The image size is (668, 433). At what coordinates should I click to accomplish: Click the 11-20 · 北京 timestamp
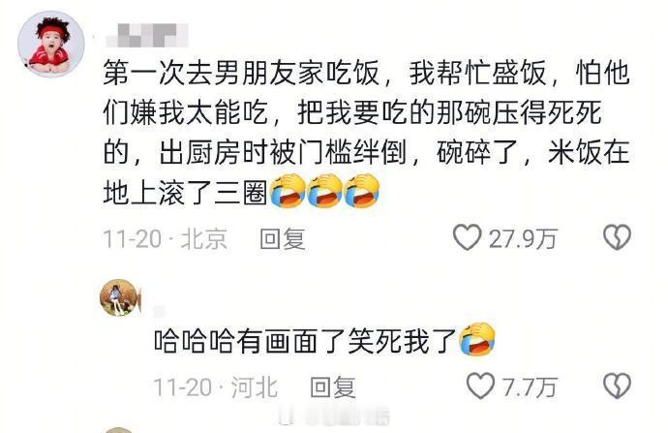(x=165, y=238)
